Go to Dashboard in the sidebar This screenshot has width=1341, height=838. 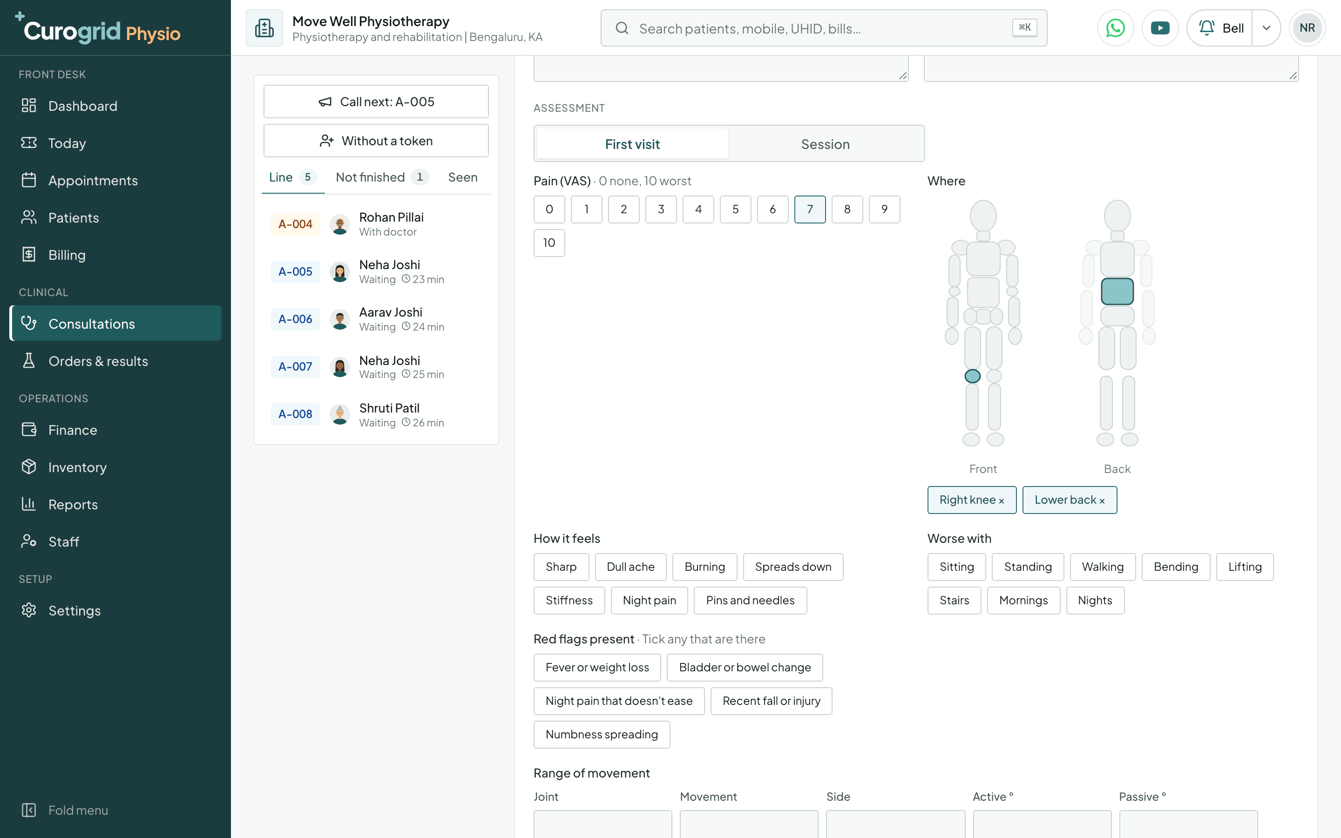click(115, 106)
